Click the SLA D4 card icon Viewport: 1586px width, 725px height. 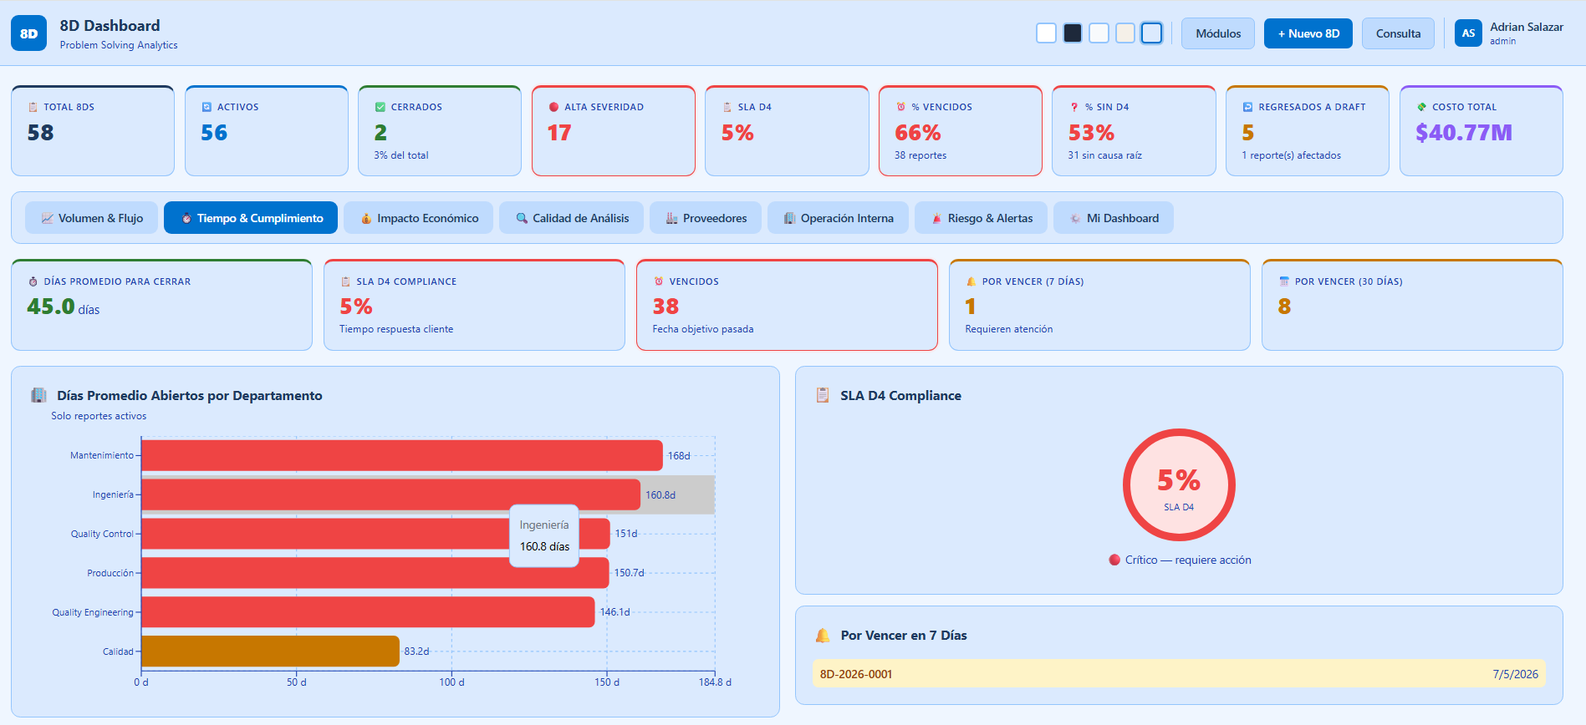[727, 107]
